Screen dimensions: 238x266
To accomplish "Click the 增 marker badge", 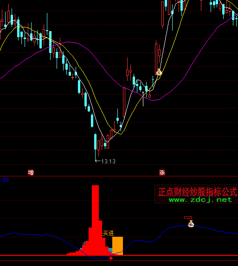I will [31, 172].
